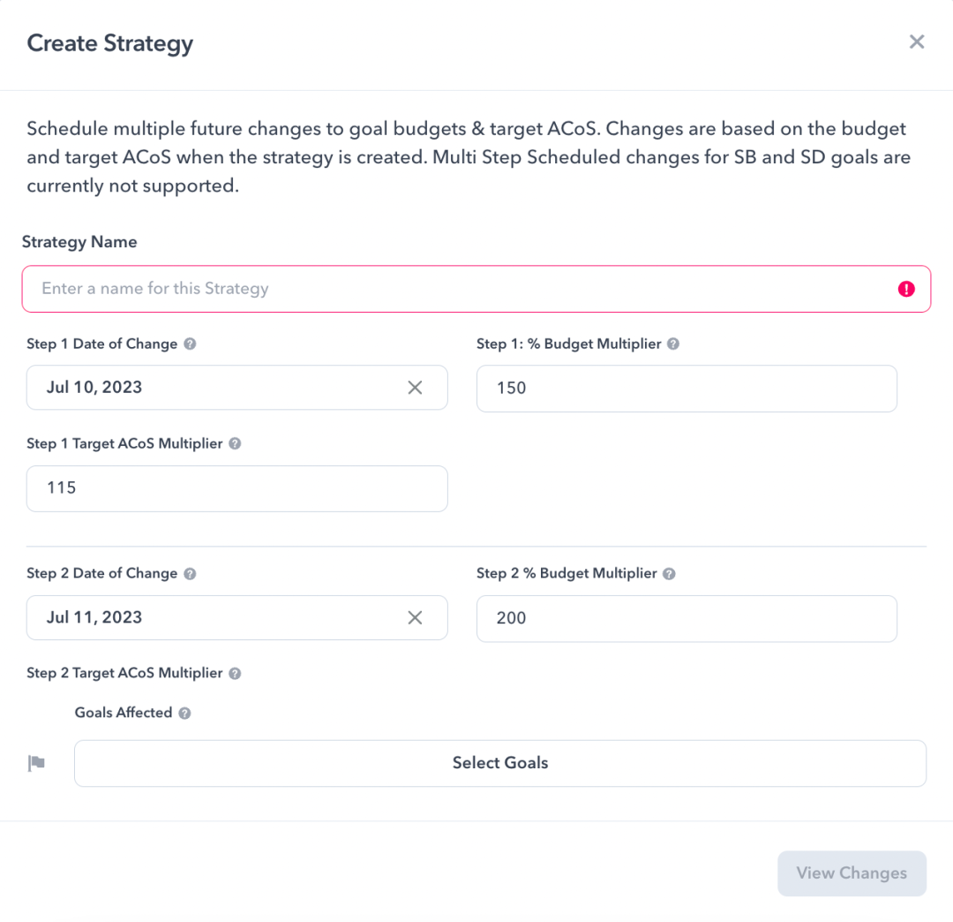Screen dimensions: 953x922
Task: Click the Strategy Name input field
Action: [459, 289]
